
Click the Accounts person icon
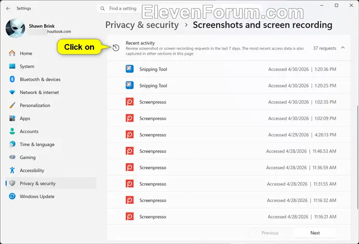point(12,131)
